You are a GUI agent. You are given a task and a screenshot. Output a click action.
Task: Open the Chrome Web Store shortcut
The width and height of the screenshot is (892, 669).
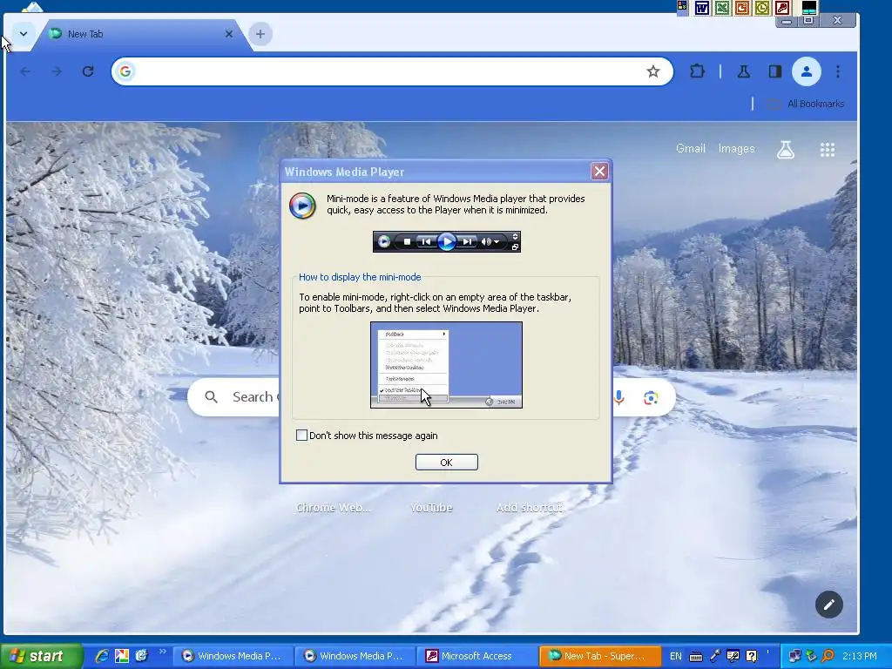tap(333, 507)
